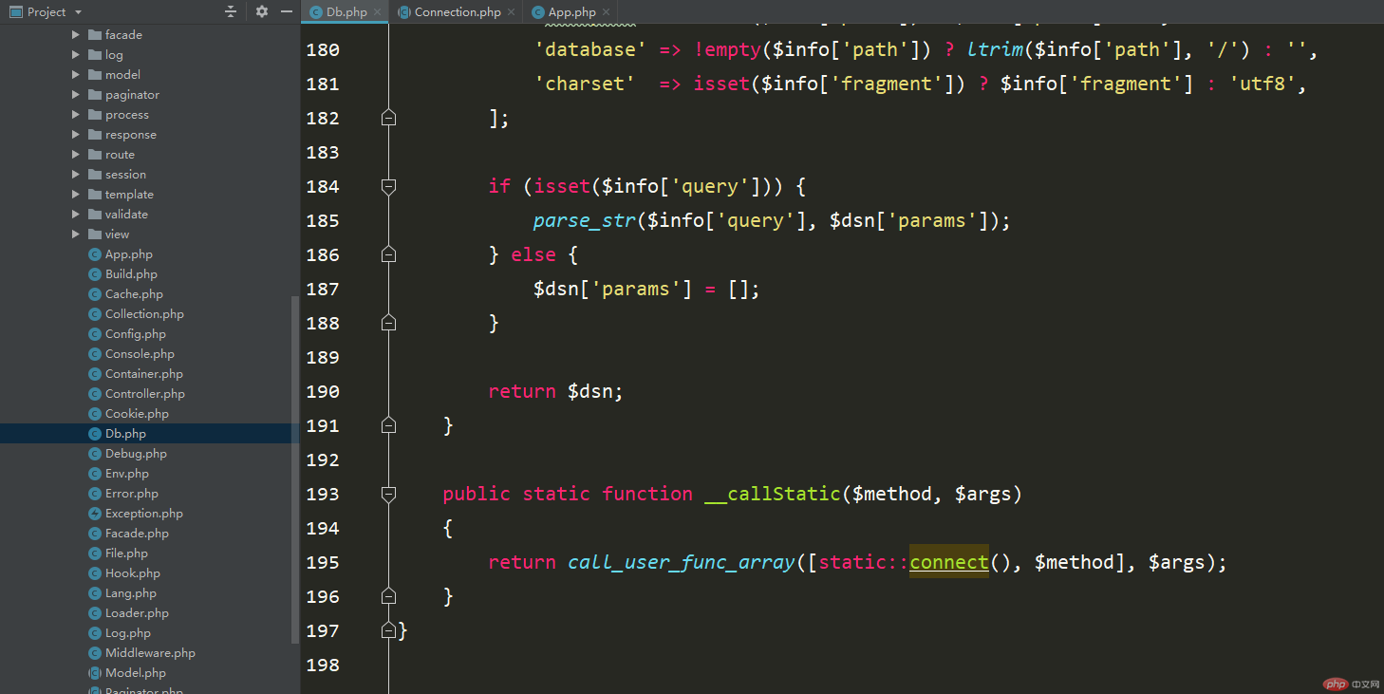Expand the validate folder
This screenshot has width=1384, height=694.
pos(76,215)
